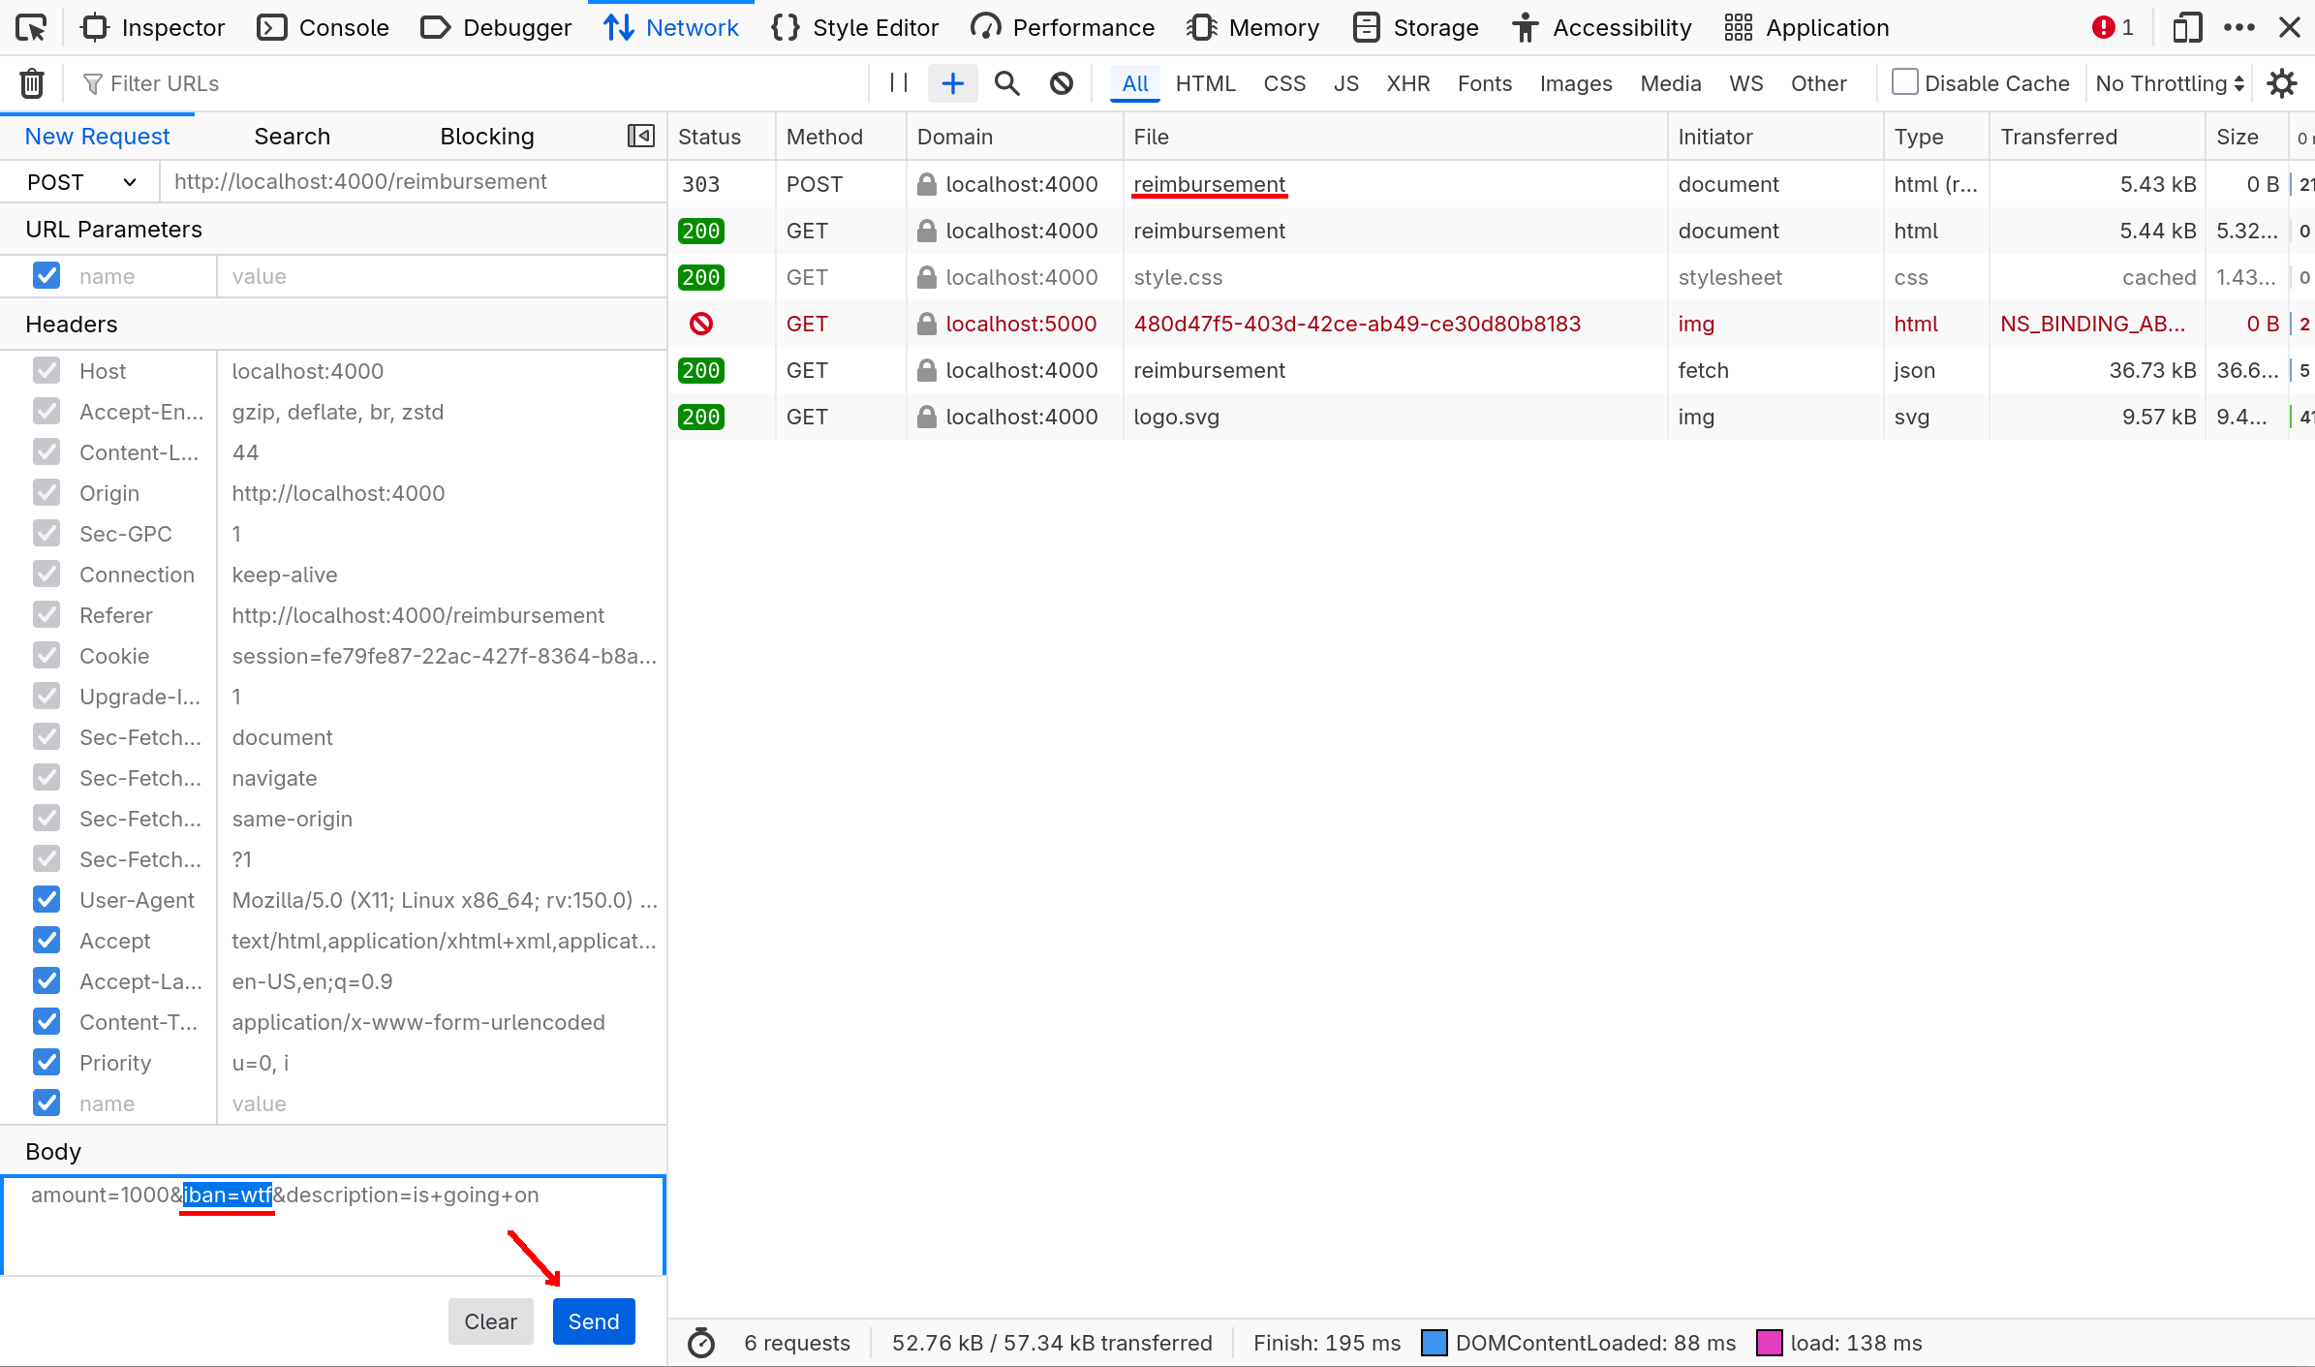Uncheck the Content-Type header checkbox
Viewport: 2315px width, 1367px height.
tap(46, 1022)
